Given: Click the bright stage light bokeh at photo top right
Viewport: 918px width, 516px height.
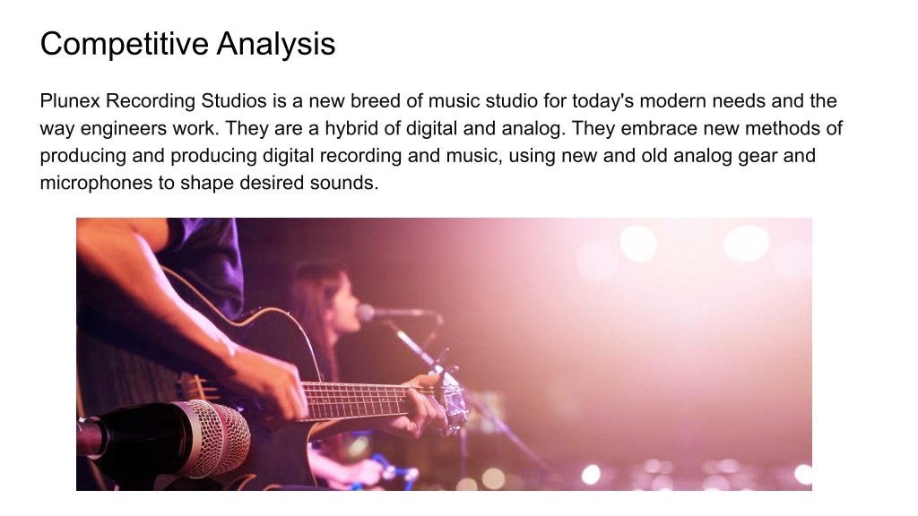Looking at the screenshot, I should click(746, 244).
